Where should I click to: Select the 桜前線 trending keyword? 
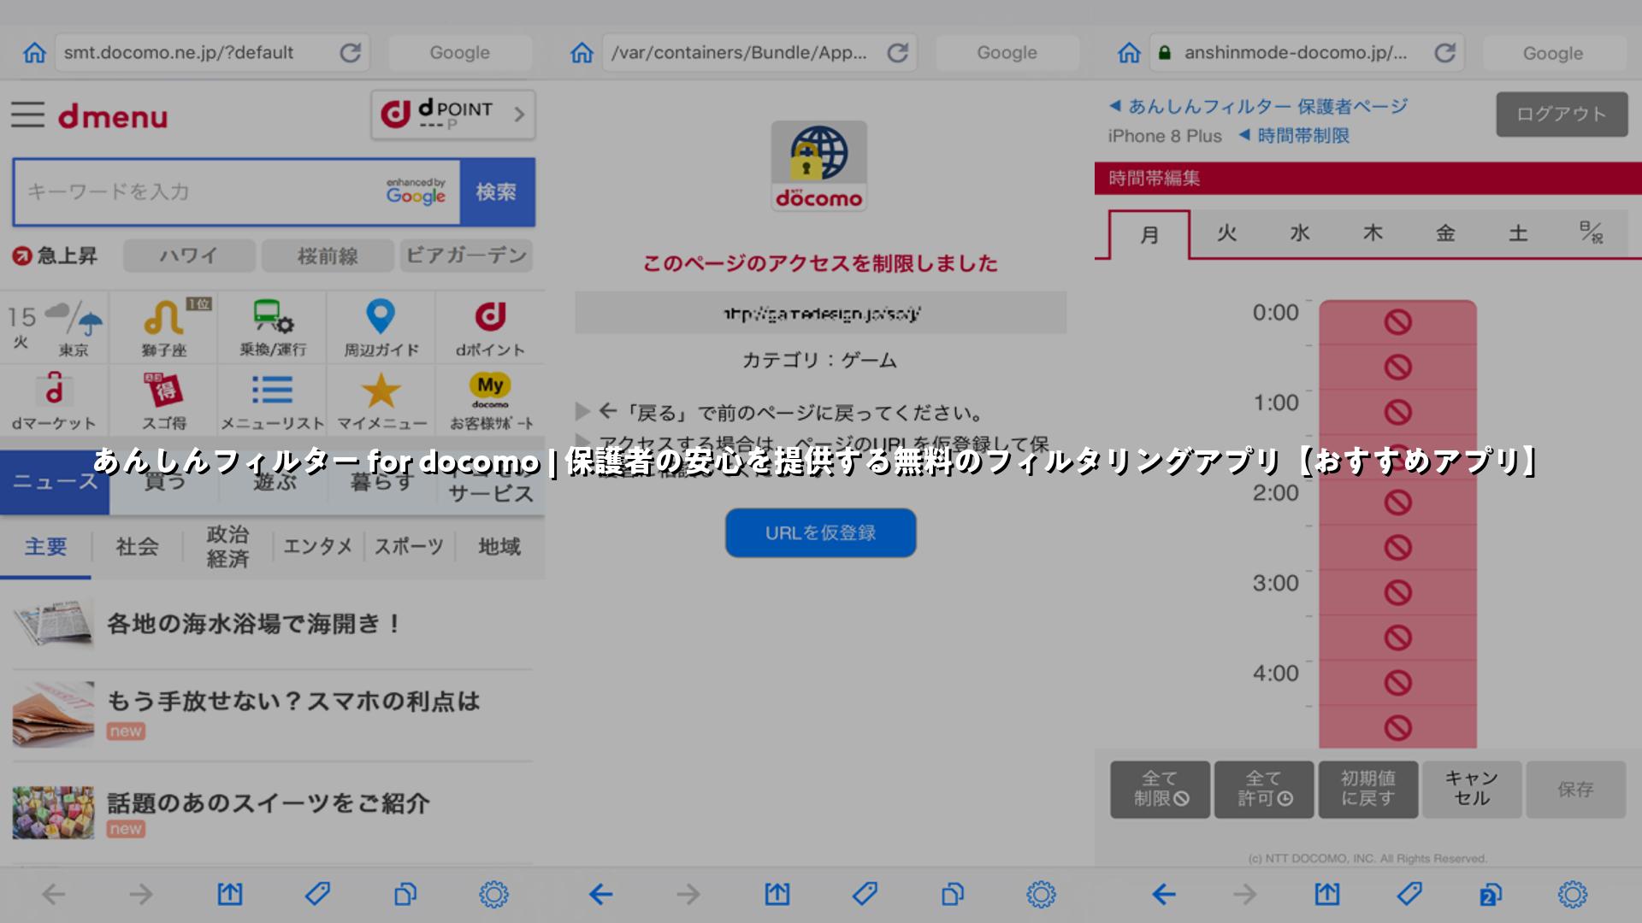click(328, 256)
